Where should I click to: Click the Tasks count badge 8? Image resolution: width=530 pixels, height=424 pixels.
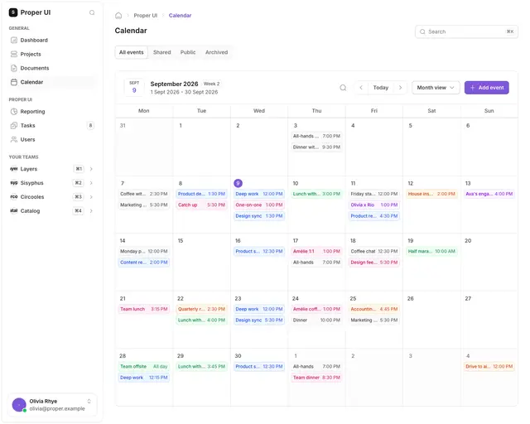click(x=92, y=127)
